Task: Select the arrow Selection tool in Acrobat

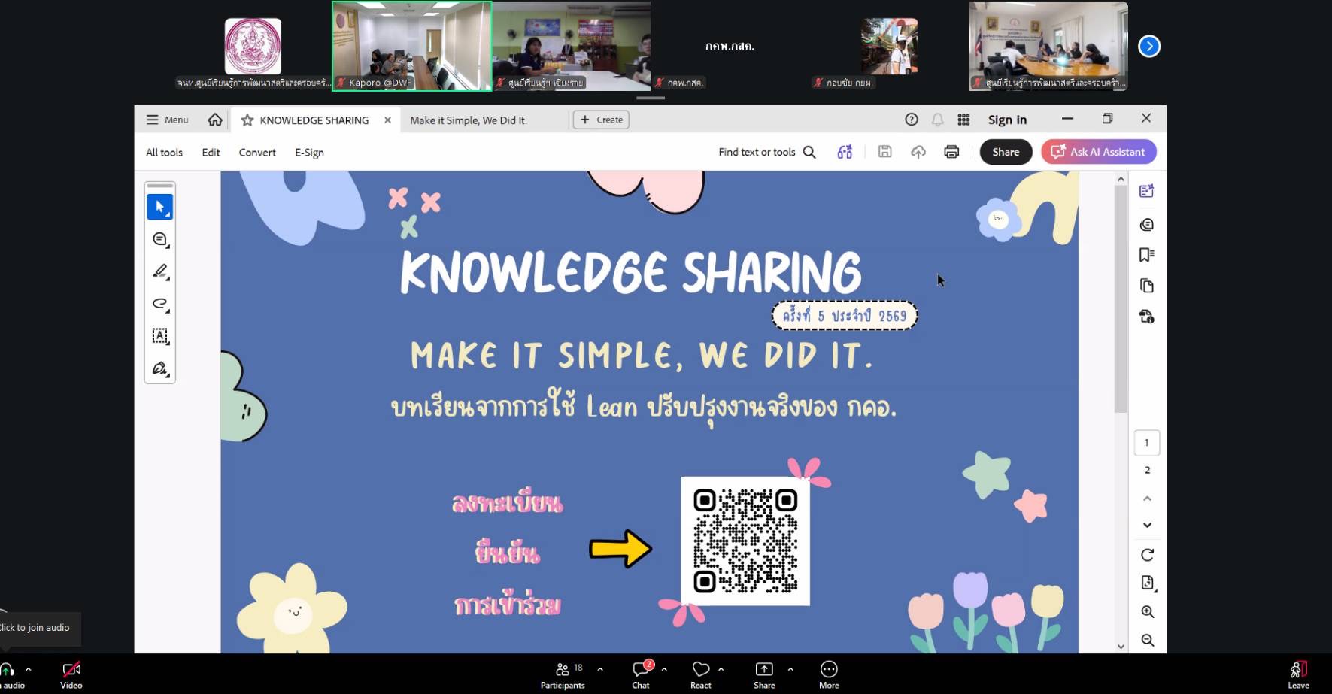Action: (159, 207)
